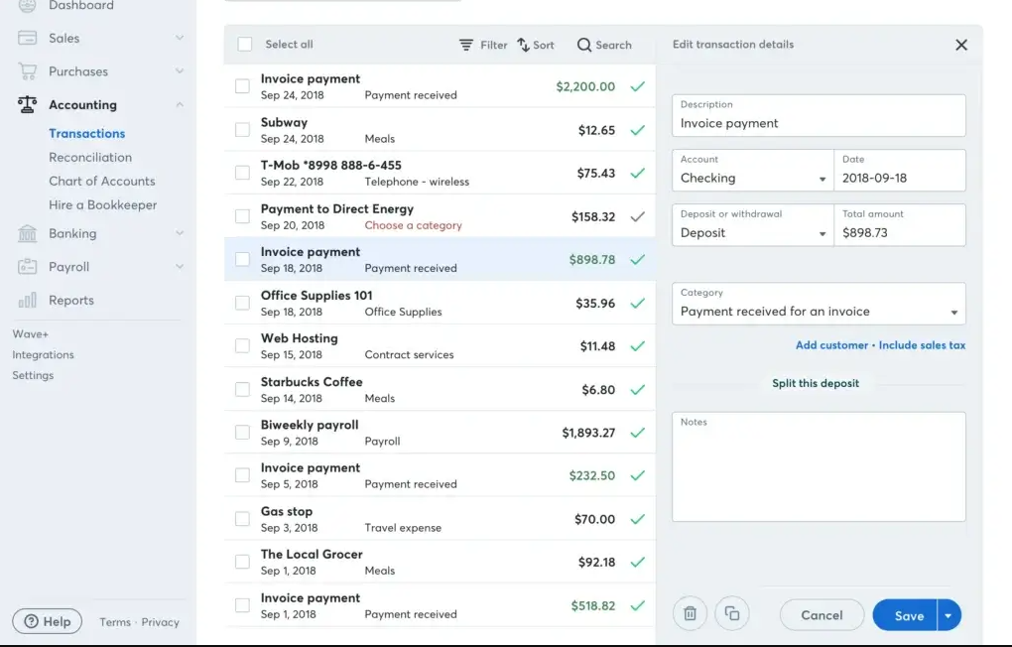This screenshot has width=1012, height=647.
Task: Open the Filter icon above the transaction list
Action: pyautogui.click(x=464, y=45)
